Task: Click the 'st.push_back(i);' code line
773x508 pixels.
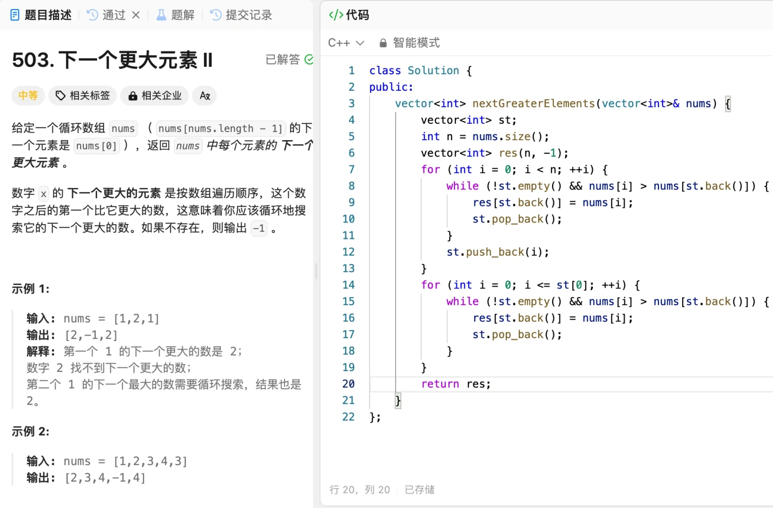Action: tap(498, 252)
